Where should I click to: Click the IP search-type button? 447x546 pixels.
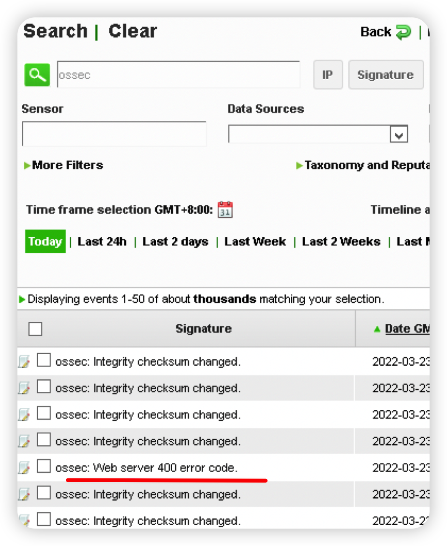[x=328, y=74]
